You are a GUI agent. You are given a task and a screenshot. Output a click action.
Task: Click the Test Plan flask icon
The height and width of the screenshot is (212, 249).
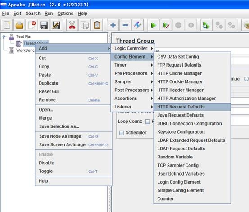click(x=11, y=37)
